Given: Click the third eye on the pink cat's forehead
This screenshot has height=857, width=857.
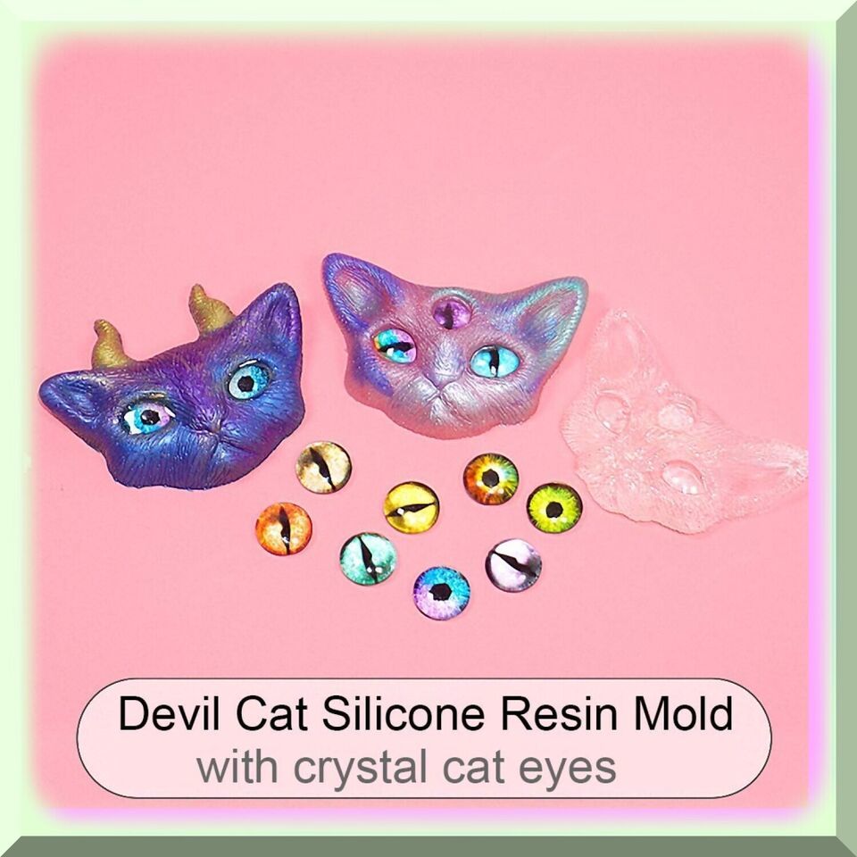Looking at the screenshot, I should pyautogui.click(x=452, y=313).
